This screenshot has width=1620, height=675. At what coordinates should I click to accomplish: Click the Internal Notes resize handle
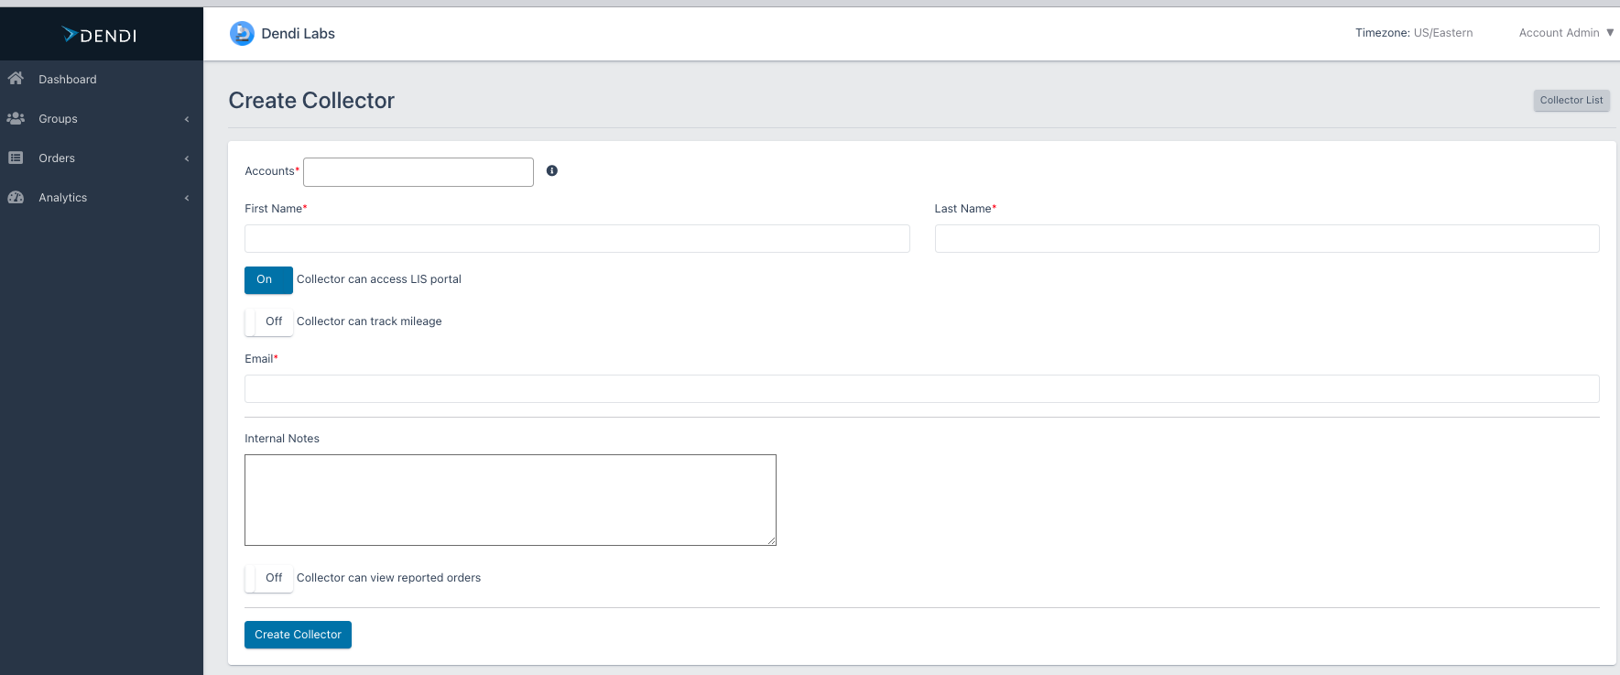pyautogui.click(x=772, y=541)
